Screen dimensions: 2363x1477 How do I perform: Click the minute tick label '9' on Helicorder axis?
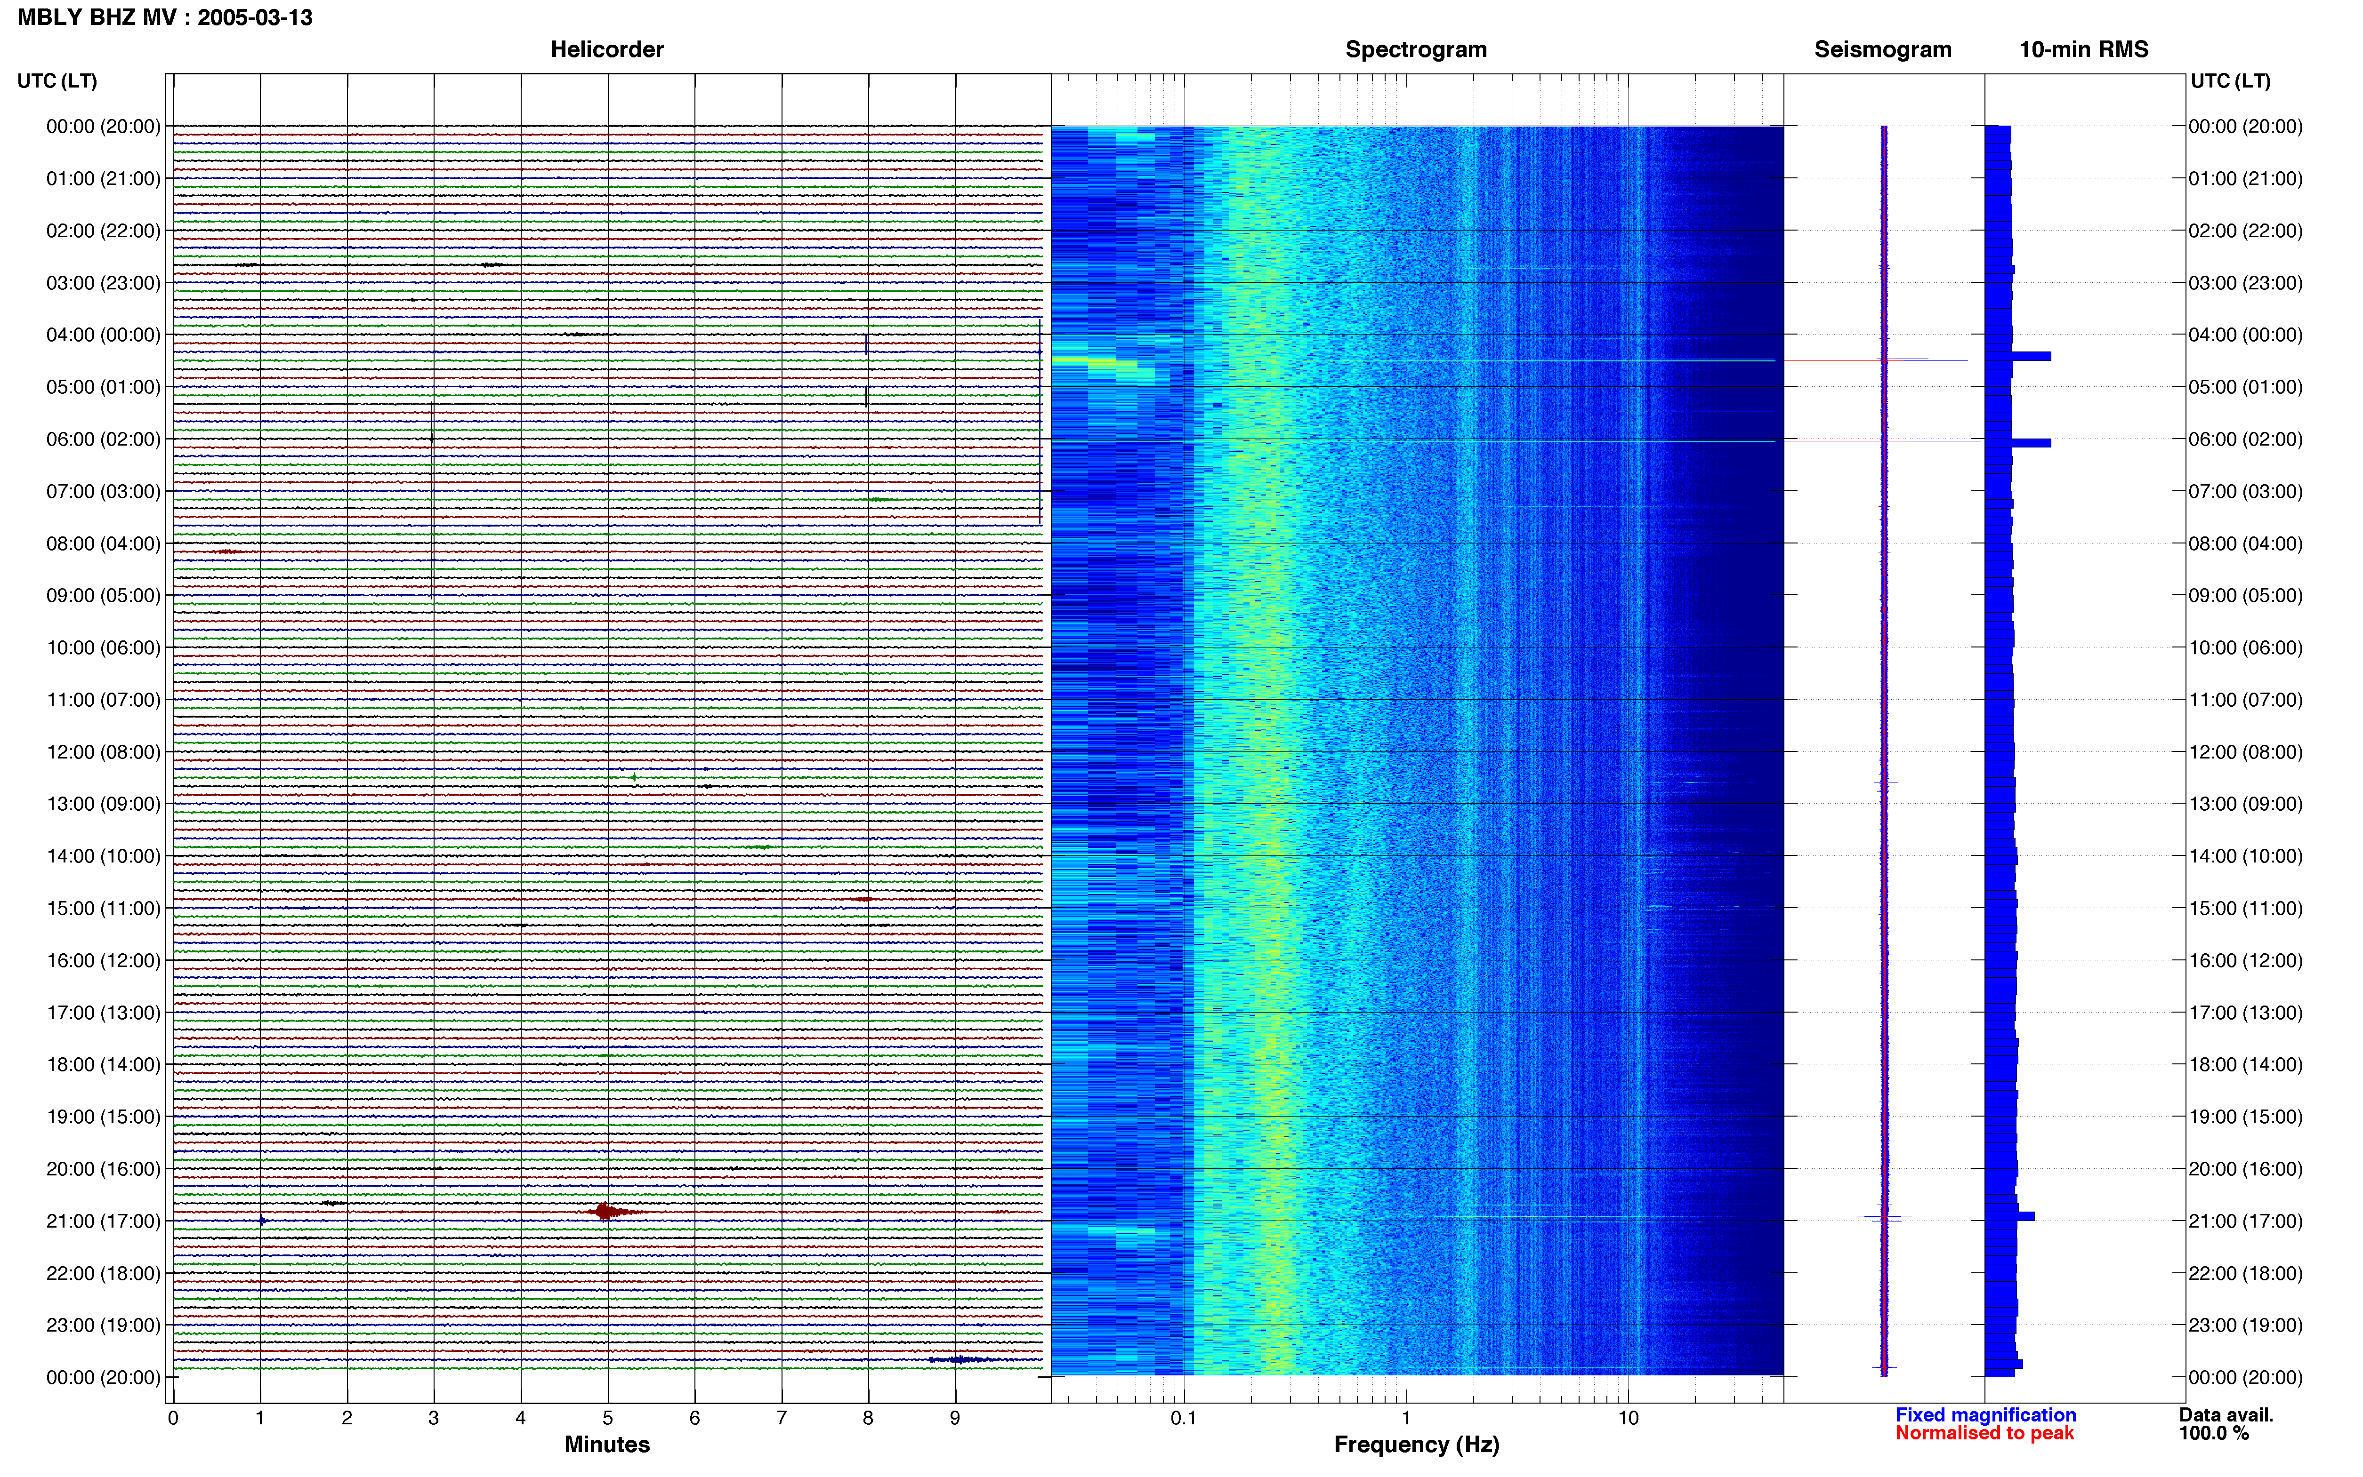955,1417
